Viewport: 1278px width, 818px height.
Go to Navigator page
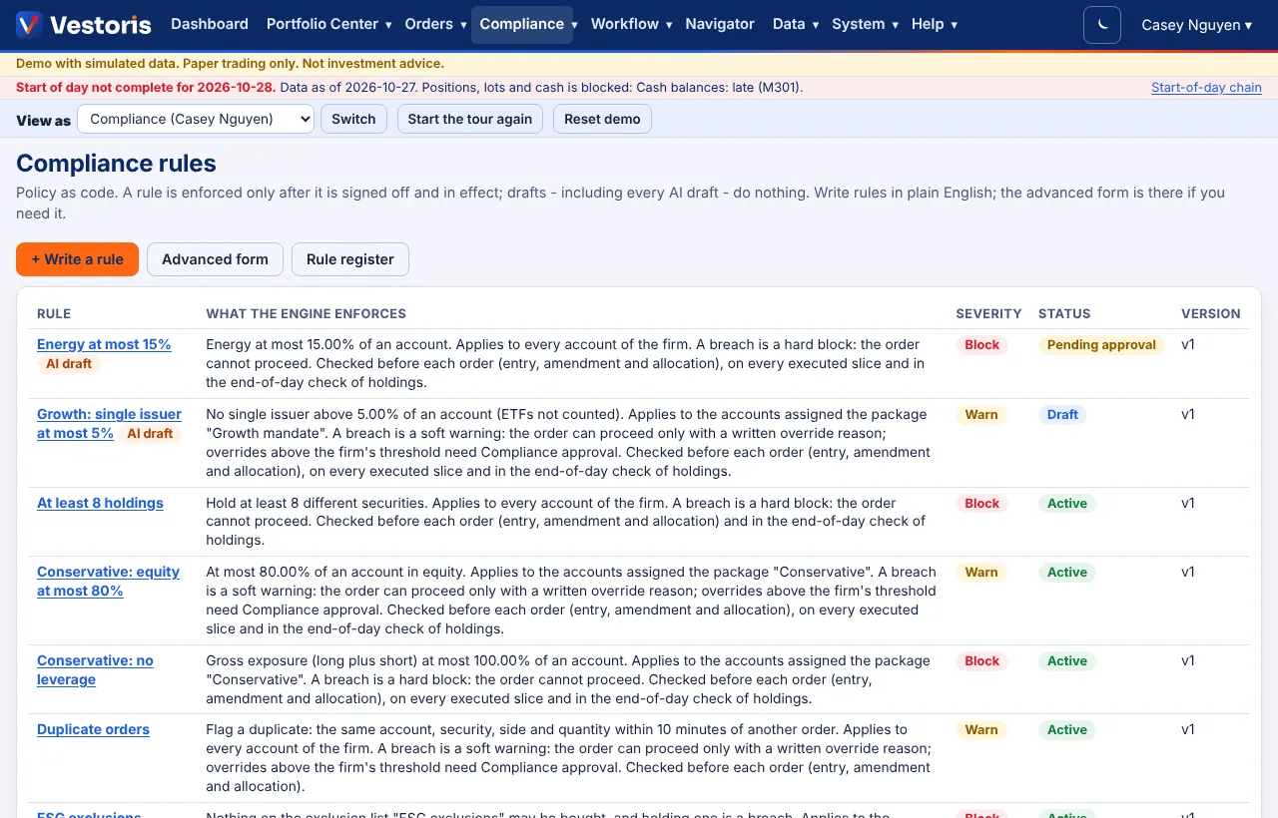pos(720,24)
